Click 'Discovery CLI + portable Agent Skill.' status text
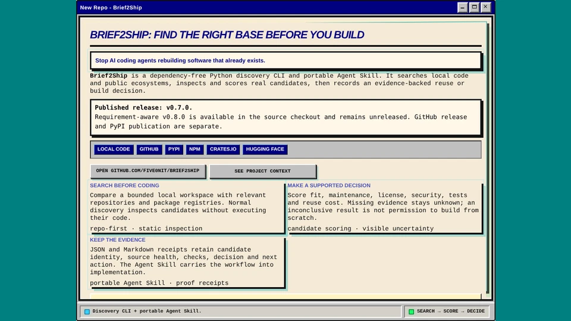Viewport: 571px width, 321px height. [147, 311]
